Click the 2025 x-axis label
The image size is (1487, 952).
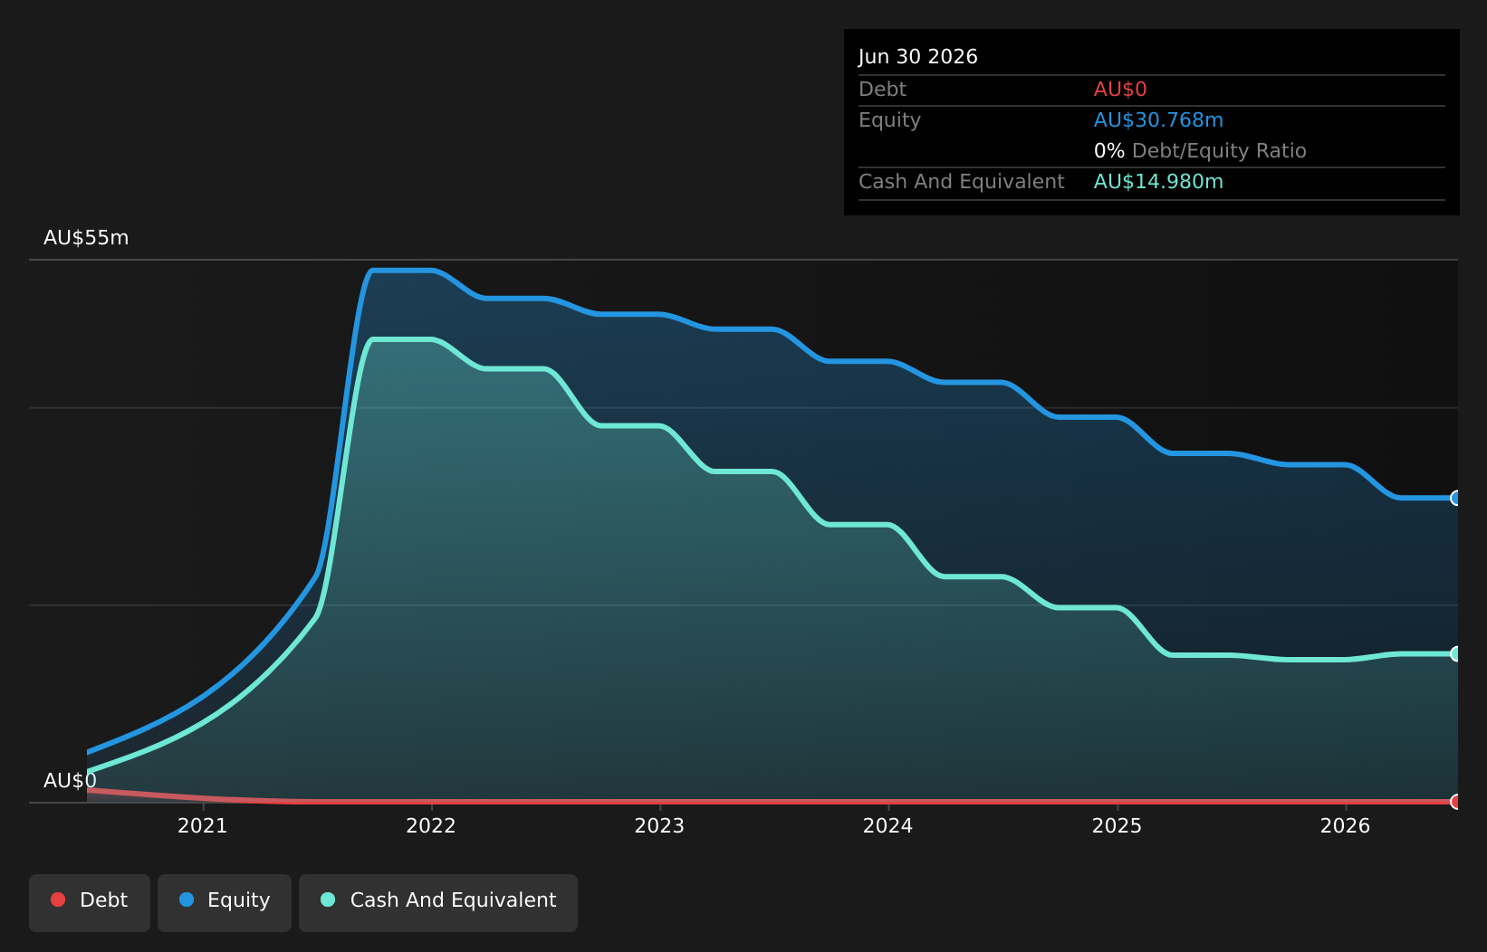1117,825
